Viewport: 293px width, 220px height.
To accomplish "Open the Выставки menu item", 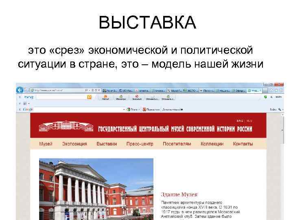I will (107, 144).
